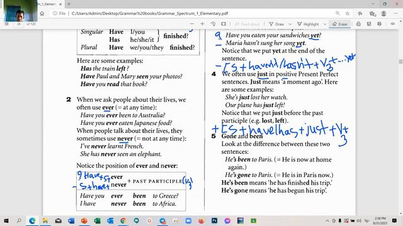
Task: Open the clock showing 2:38 PM
Action: [380, 220]
